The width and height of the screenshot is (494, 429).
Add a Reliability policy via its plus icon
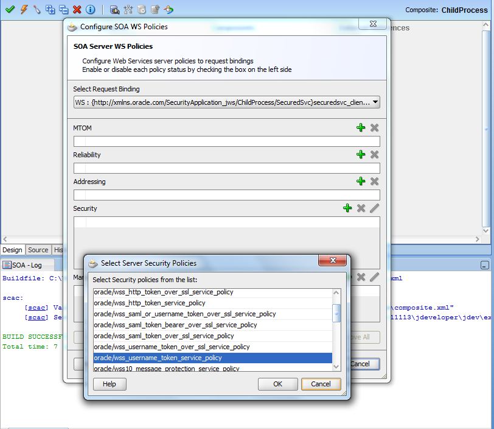tap(361, 155)
